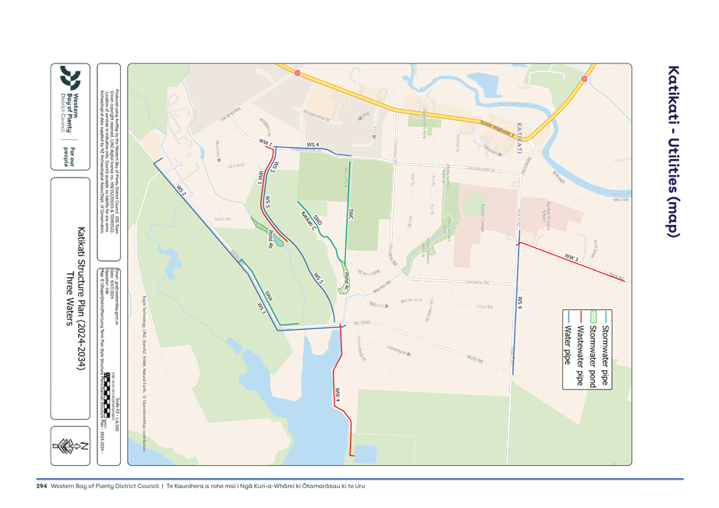Select the scale bar graphic
The width and height of the screenshot is (719, 508).
click(108, 394)
